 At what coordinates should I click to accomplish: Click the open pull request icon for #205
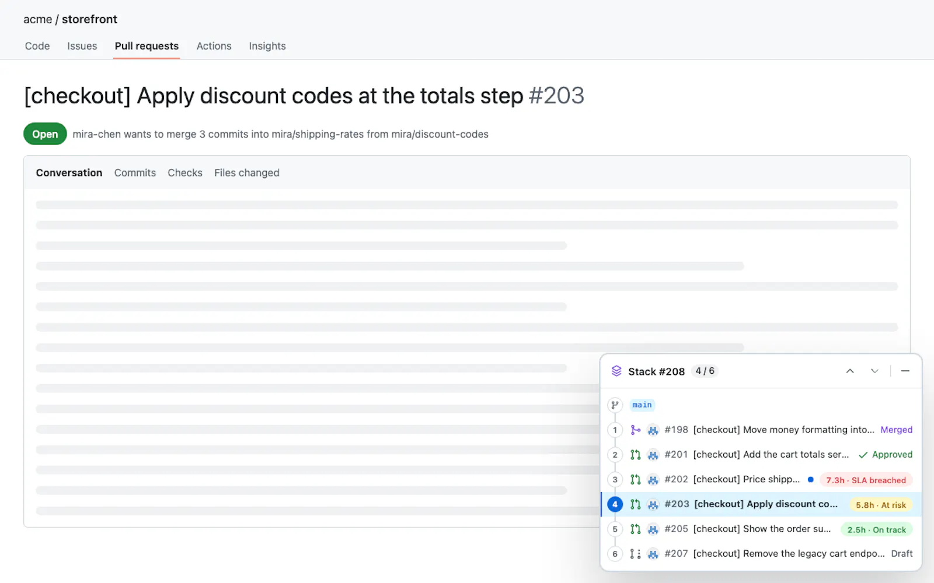[x=636, y=529]
